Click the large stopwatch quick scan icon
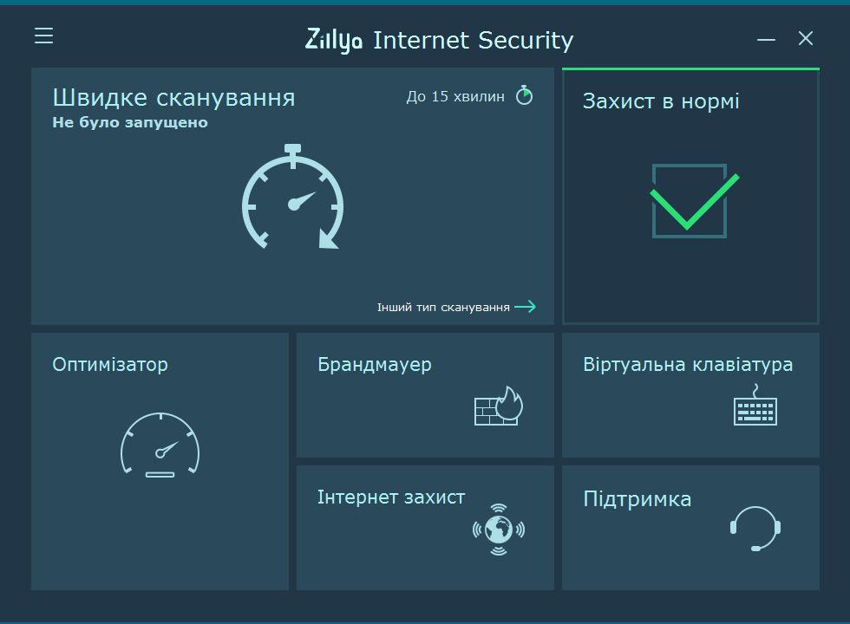 [293, 197]
